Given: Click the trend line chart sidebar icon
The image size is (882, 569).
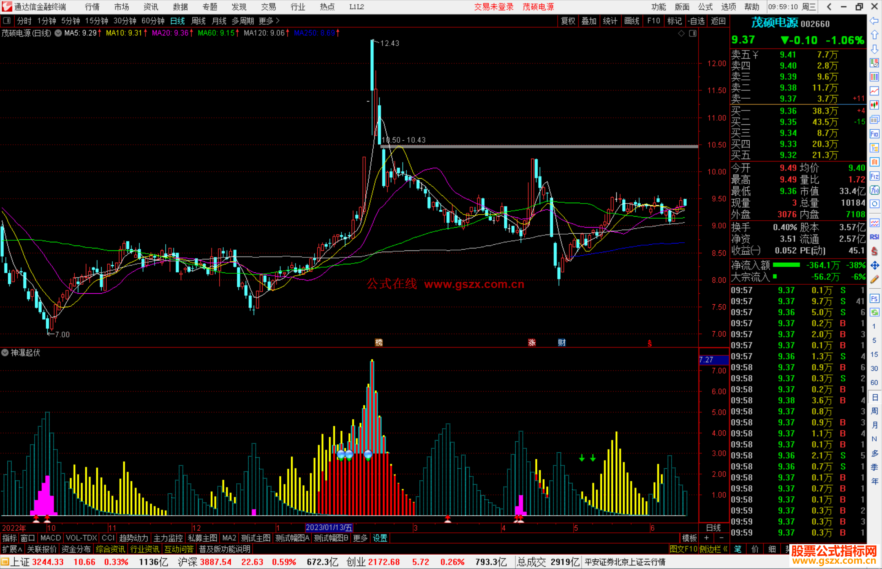Looking at the screenshot, I should (x=874, y=91).
